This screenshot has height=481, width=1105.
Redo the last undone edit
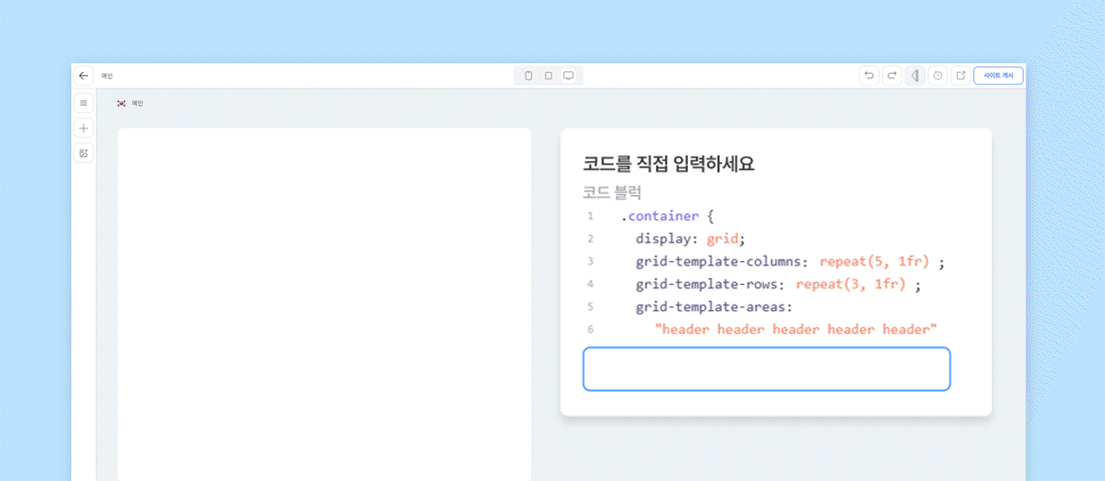(x=891, y=76)
